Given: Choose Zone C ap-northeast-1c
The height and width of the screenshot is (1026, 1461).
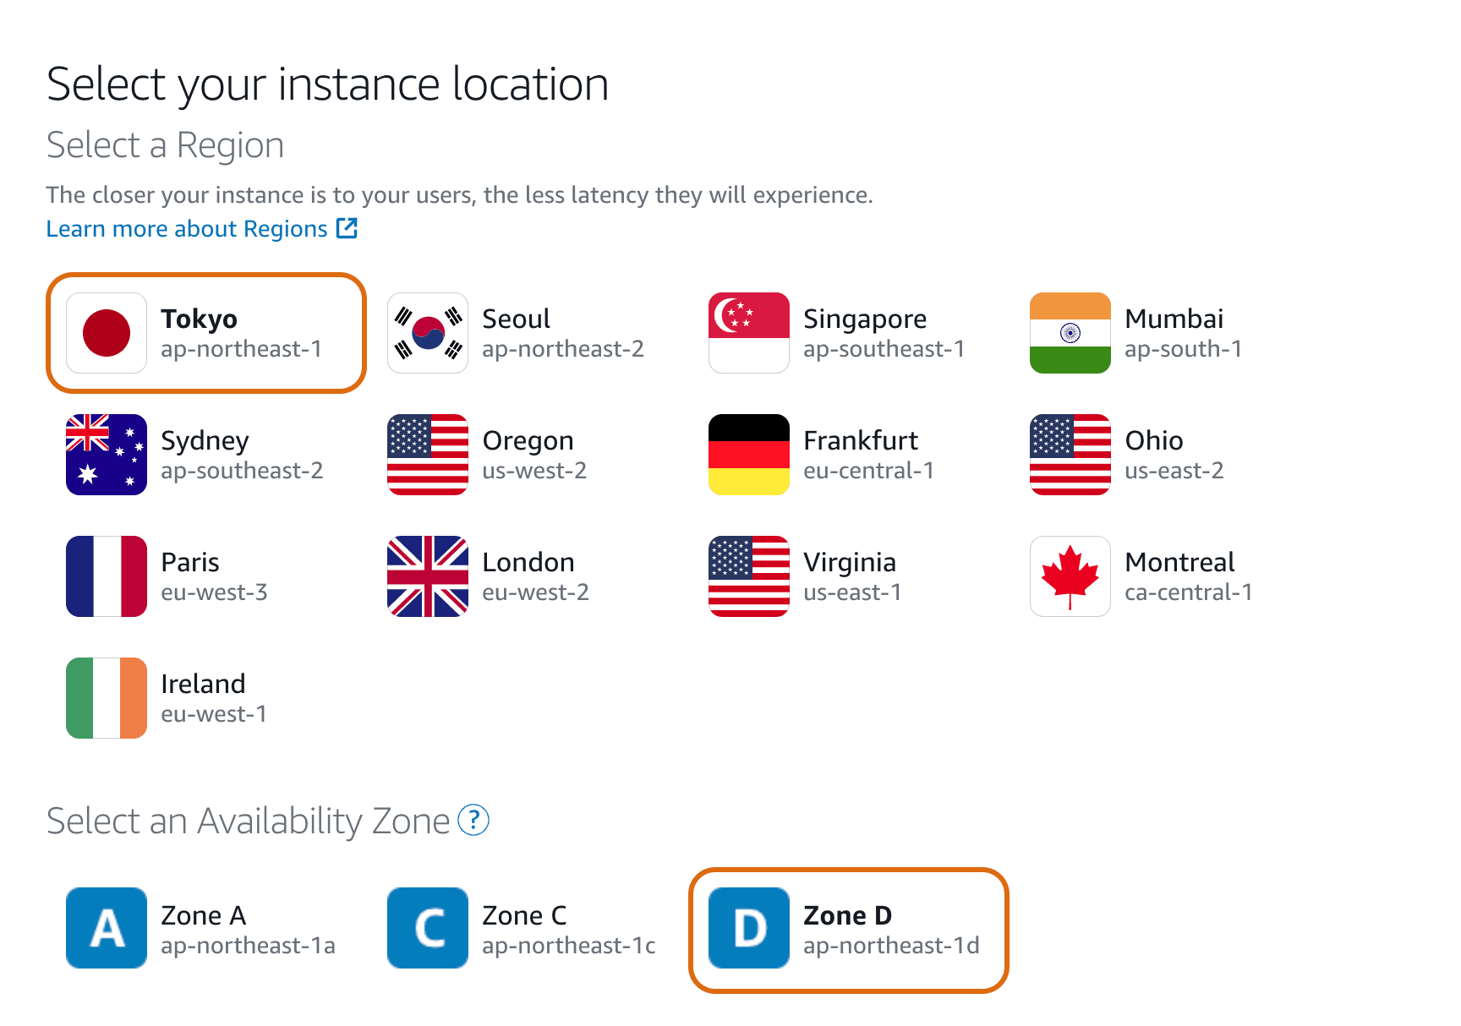Looking at the screenshot, I should click(x=523, y=928).
